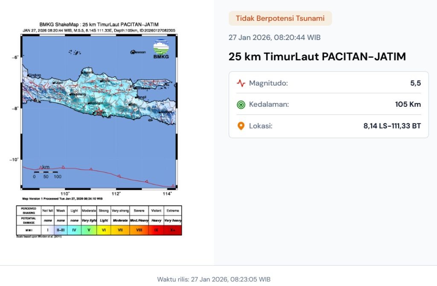Screen dimensions: 437x286
Task: Click the green MMI V swatch
Action: (89, 229)
